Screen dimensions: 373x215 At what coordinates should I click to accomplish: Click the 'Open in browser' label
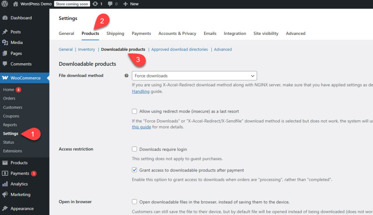coord(75,202)
